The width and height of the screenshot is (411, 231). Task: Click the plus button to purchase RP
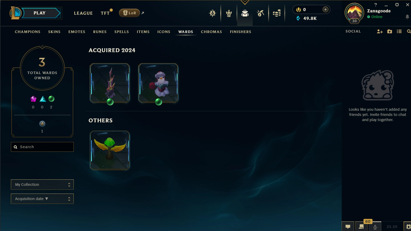pos(325,10)
